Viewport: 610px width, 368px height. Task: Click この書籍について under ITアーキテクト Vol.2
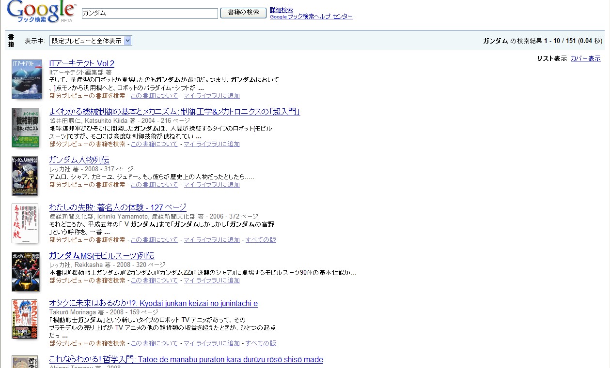[x=154, y=96]
